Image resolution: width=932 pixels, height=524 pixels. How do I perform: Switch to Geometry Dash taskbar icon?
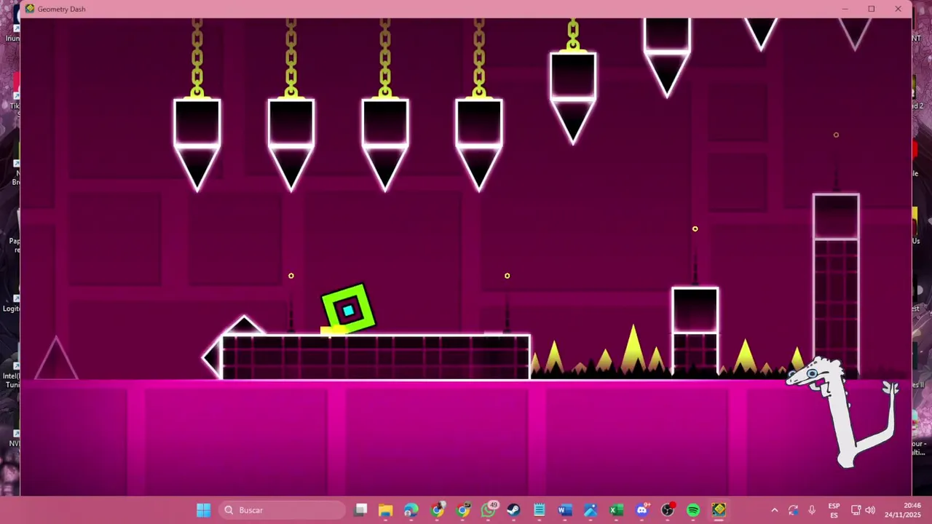tap(719, 510)
